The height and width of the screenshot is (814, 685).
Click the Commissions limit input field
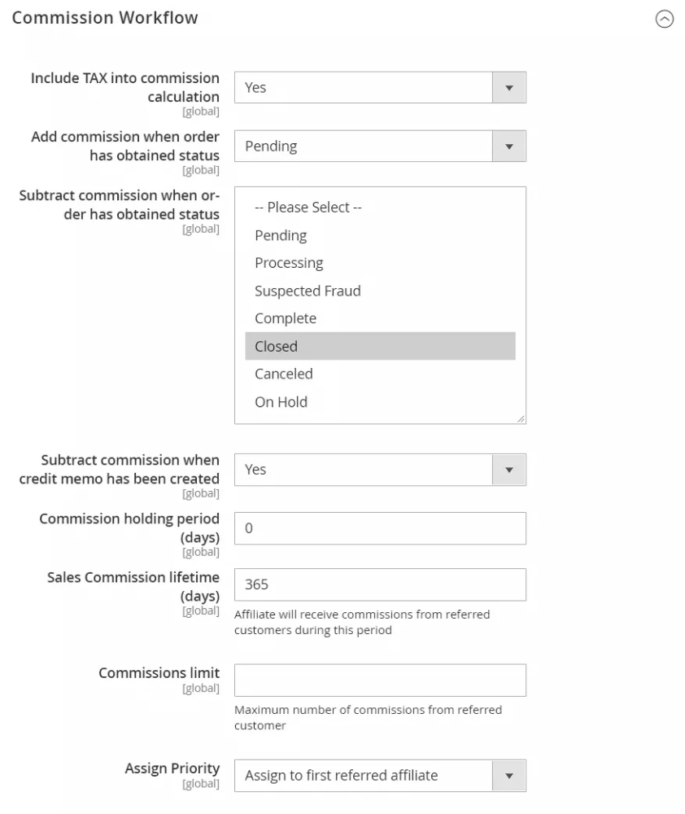pos(380,681)
